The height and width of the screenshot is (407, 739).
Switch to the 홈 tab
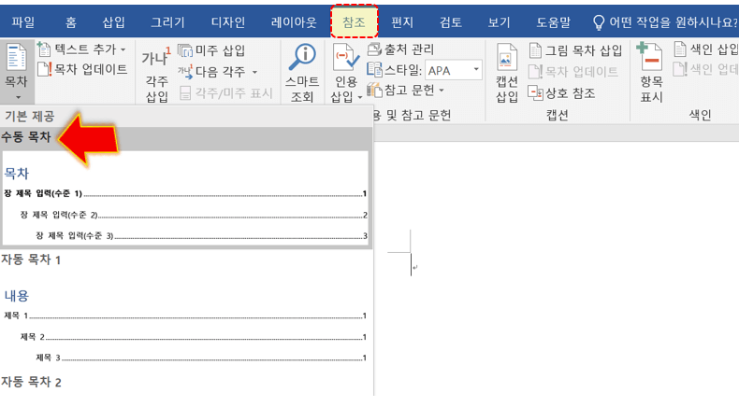pyautogui.click(x=71, y=22)
